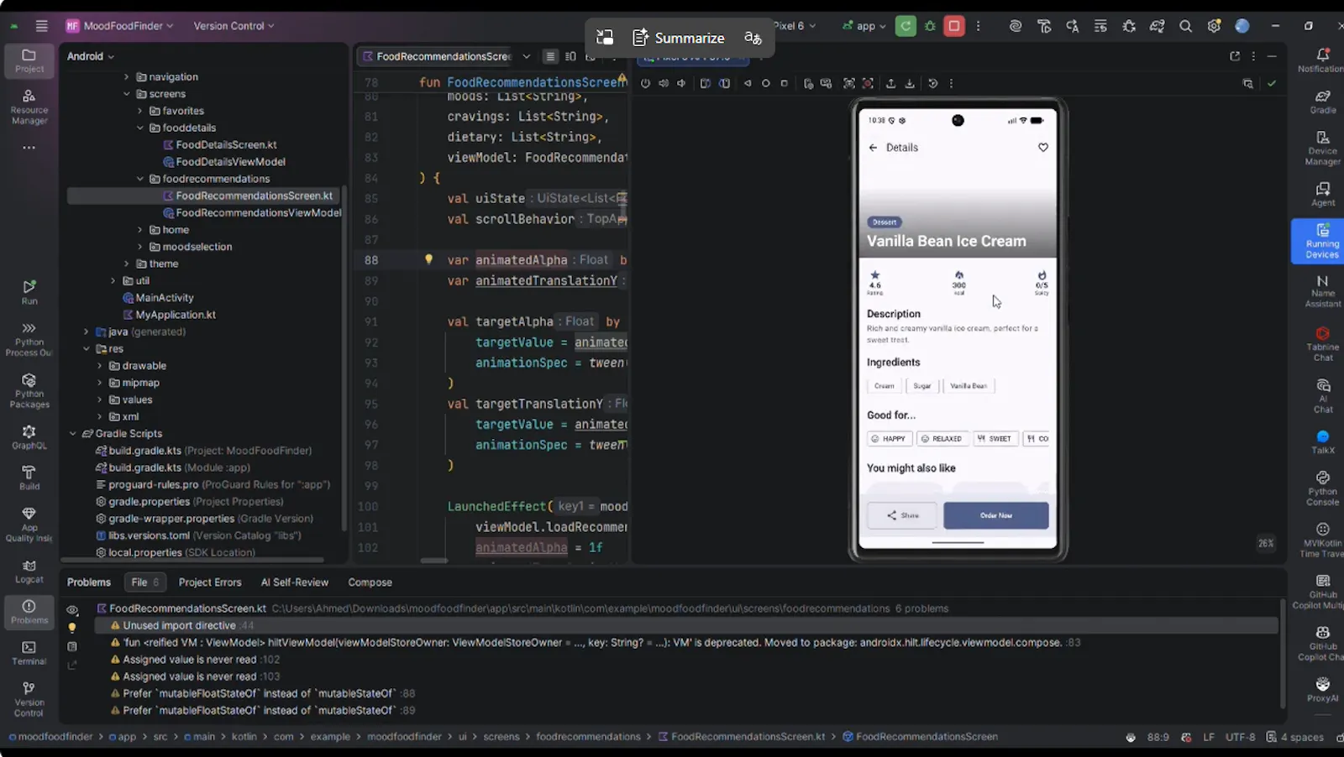Open the Version Control dropdown

(x=234, y=26)
